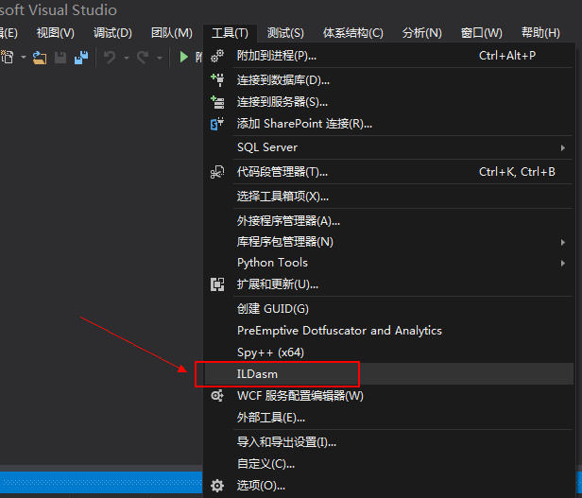Image resolution: width=582 pixels, height=498 pixels.
Task: Click the SharePoint connection icon
Action: 217,124
